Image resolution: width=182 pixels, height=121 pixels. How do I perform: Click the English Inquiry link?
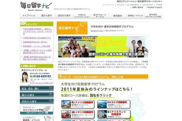click(155, 7)
